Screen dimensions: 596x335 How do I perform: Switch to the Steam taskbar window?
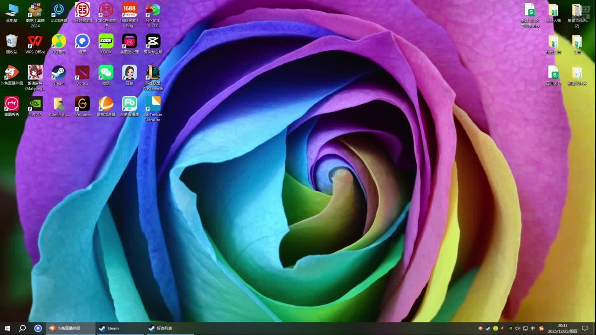[119, 328]
